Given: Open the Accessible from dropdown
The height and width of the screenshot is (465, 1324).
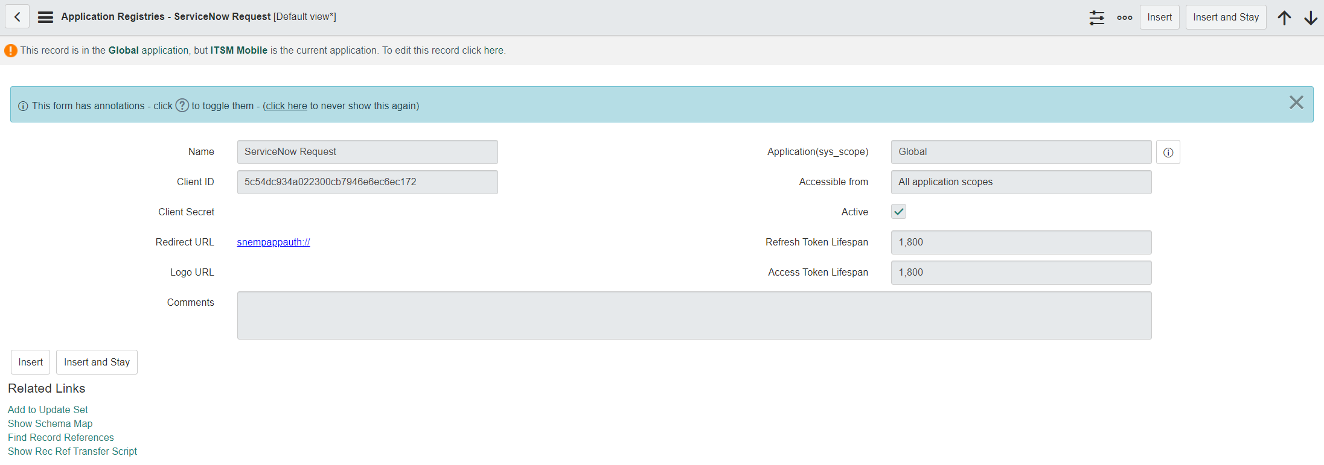Looking at the screenshot, I should tap(1020, 182).
